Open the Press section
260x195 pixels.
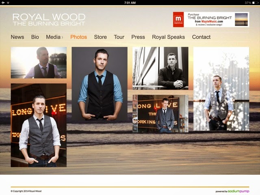click(138, 37)
